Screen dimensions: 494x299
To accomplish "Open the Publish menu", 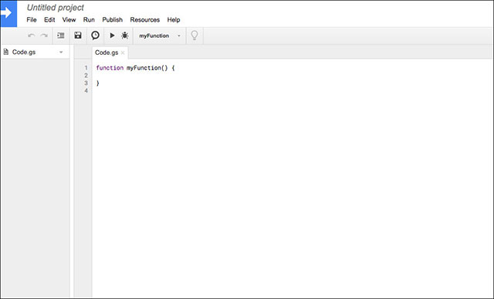I will point(113,19).
